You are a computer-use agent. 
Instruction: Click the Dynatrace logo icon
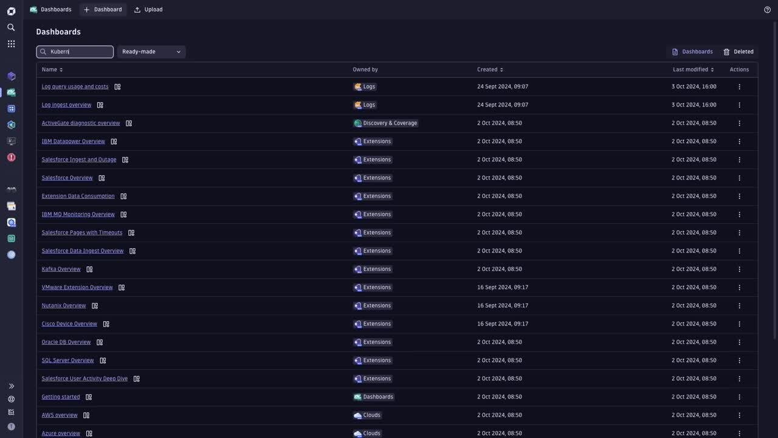coord(11,11)
